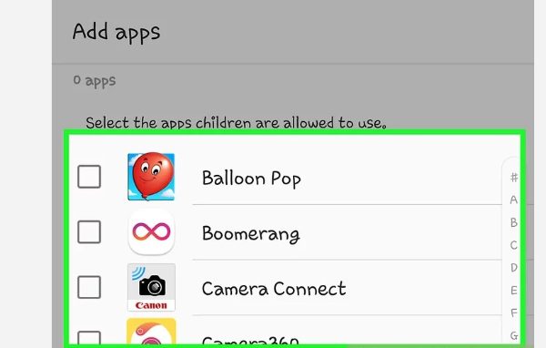Tick the Camera Connect checkbox
This screenshot has height=348, width=546.
[89, 287]
